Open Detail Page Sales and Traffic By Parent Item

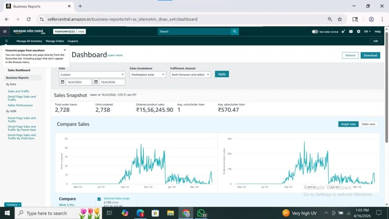pyautogui.click(x=22, y=128)
